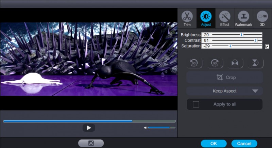Open the Watermark tool
This screenshot has width=272, height=148.
[x=243, y=18]
